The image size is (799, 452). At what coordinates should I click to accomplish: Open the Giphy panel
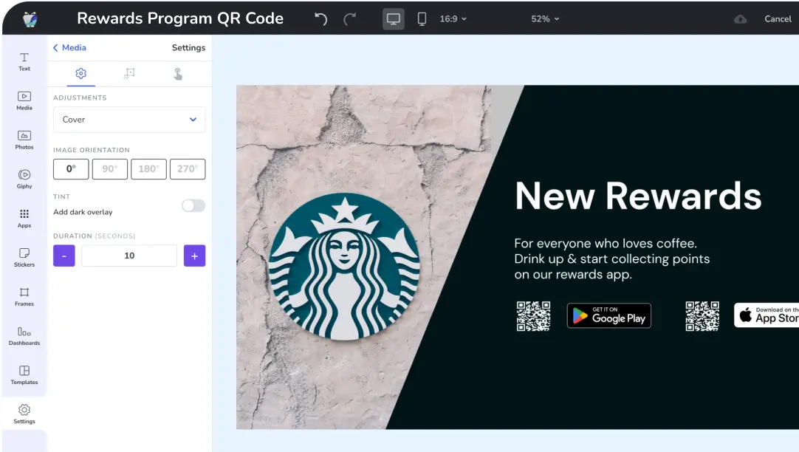tap(24, 179)
